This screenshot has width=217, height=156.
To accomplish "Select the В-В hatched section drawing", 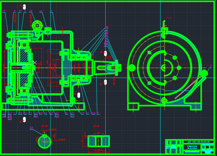I will tap(98, 141).
